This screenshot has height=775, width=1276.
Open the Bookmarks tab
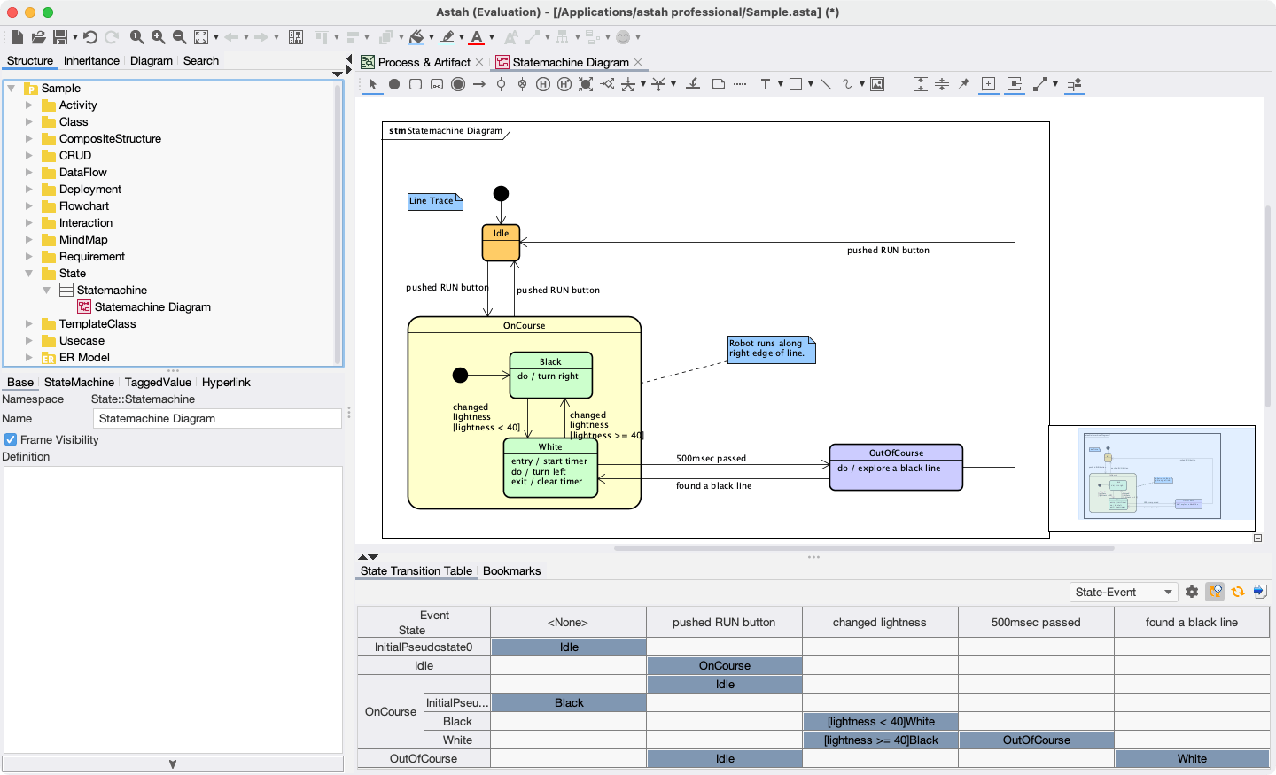(x=511, y=571)
